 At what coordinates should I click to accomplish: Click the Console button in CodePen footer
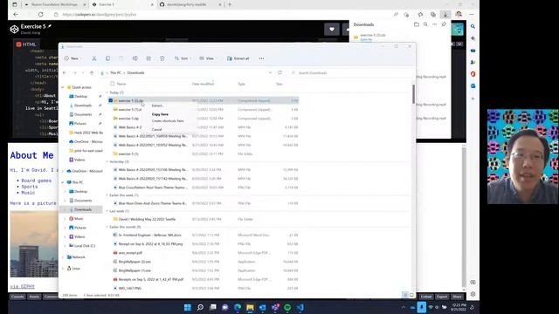17,297
